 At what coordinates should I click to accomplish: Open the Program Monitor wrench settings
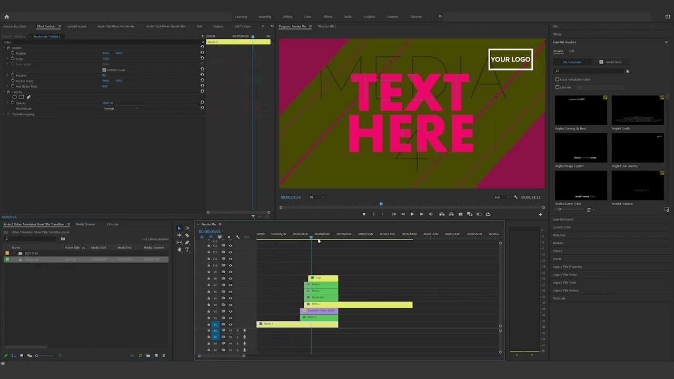pos(516,197)
